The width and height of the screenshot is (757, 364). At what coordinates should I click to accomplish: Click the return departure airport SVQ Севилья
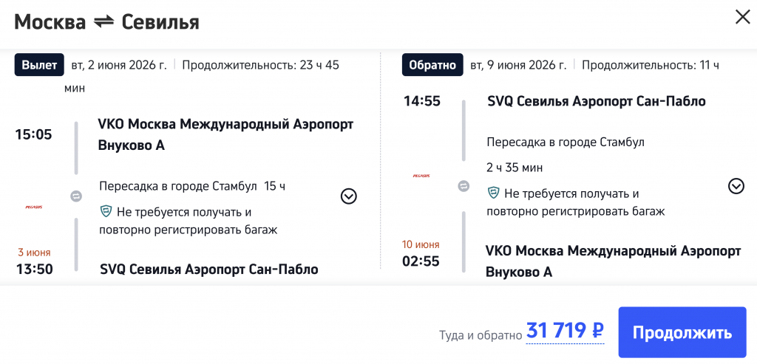click(597, 101)
